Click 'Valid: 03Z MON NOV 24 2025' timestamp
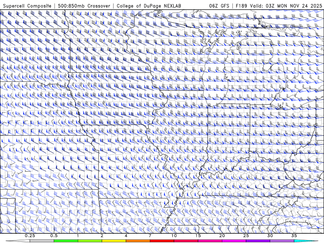Screen dimensions: 324x243 pyautogui.click(x=286, y=6)
